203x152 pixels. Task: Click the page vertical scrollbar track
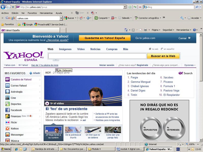click(201, 110)
